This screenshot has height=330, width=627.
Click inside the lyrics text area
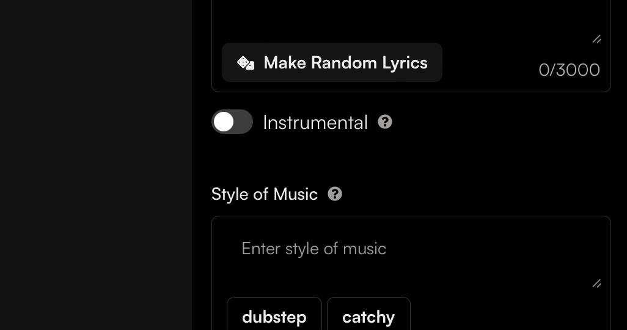(411, 18)
